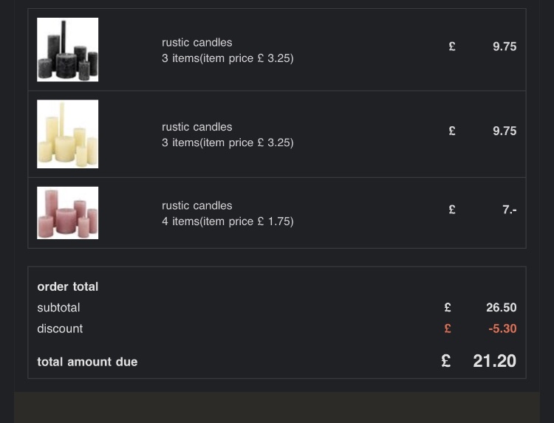Click the "4 items(item price £ 1.75)" text
The image size is (554, 423).
click(228, 221)
